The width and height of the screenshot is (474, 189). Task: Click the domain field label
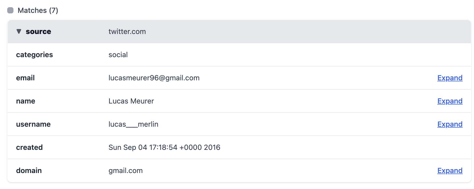coord(29,170)
